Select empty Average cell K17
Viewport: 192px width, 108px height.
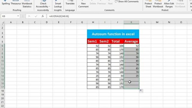point(131,87)
